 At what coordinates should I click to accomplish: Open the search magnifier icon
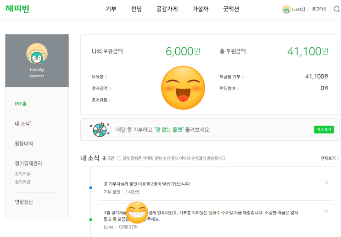[337, 9]
